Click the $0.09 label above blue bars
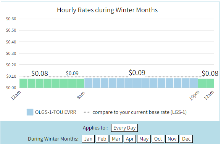The image size is (221, 144). (137, 73)
